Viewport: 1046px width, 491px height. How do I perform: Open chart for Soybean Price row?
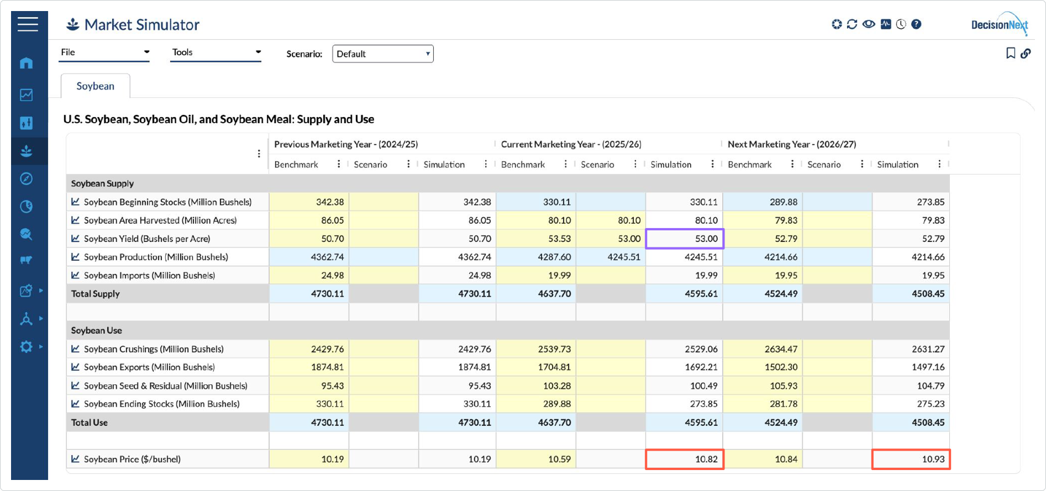coord(75,459)
